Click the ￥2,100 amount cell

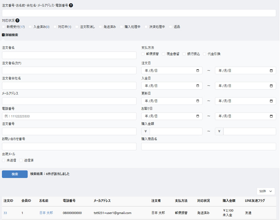coord(228,211)
